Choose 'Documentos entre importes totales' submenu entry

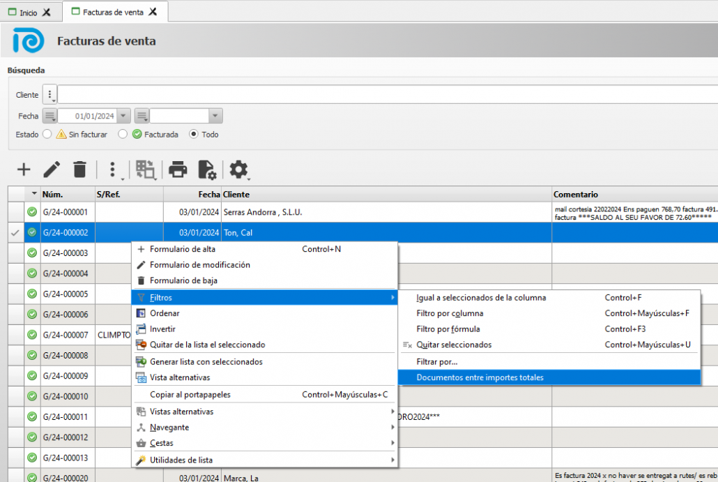pos(480,377)
